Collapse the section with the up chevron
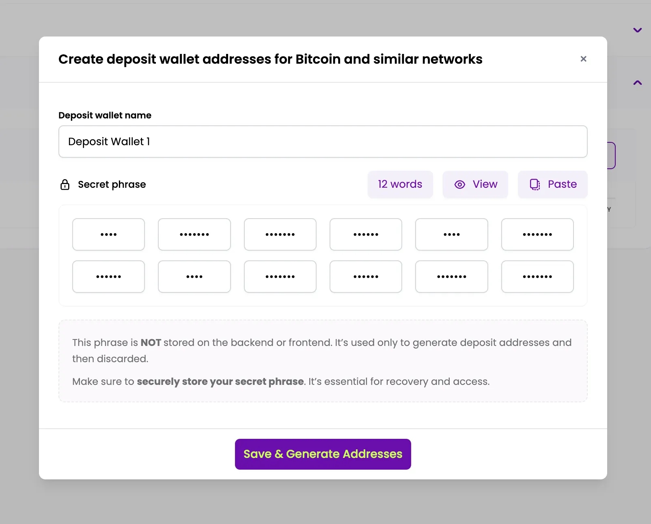The height and width of the screenshot is (524, 651). pos(638,83)
